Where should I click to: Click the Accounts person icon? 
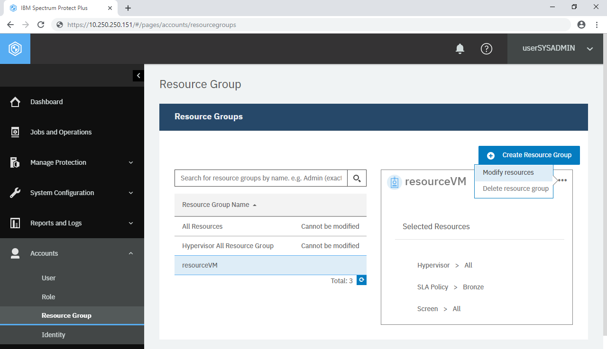(x=15, y=253)
